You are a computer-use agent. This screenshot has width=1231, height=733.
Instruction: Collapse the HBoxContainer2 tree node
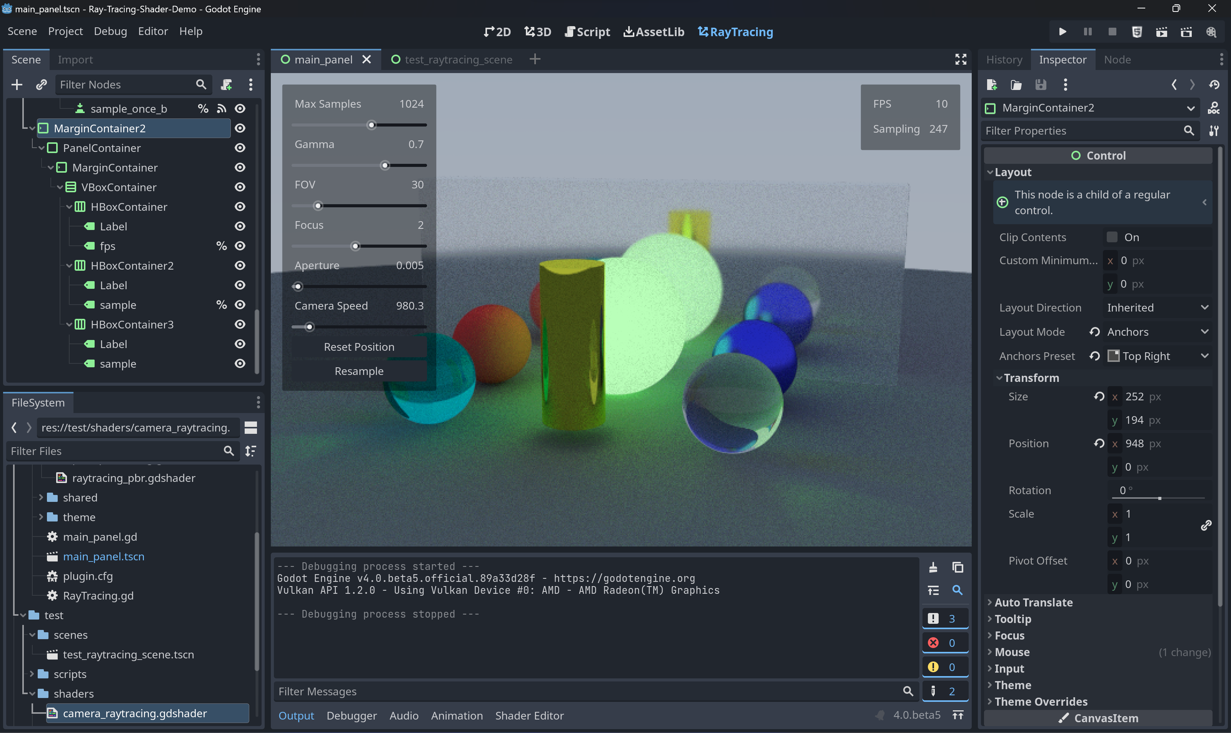[69, 266]
